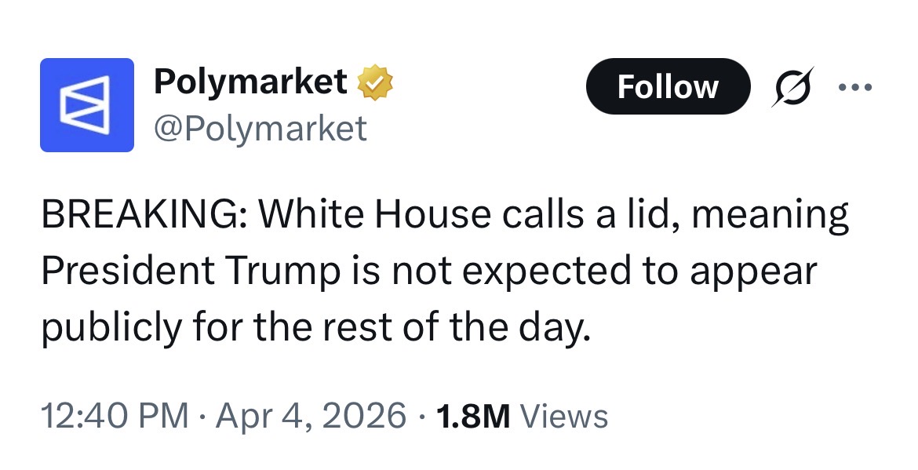Open Grok explain-this-post icon
The width and height of the screenshot is (918, 470).
tap(792, 86)
